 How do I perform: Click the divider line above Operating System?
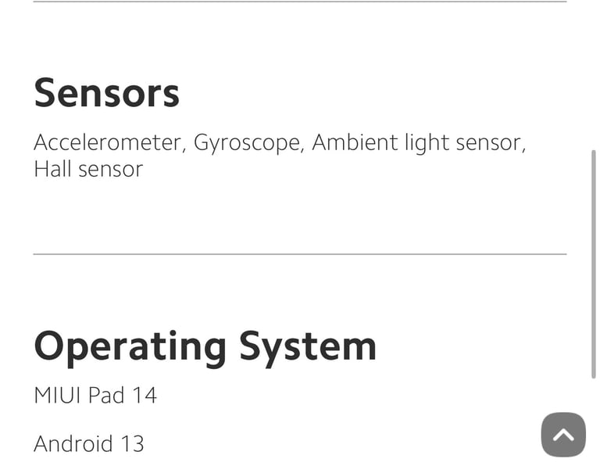pos(300,254)
